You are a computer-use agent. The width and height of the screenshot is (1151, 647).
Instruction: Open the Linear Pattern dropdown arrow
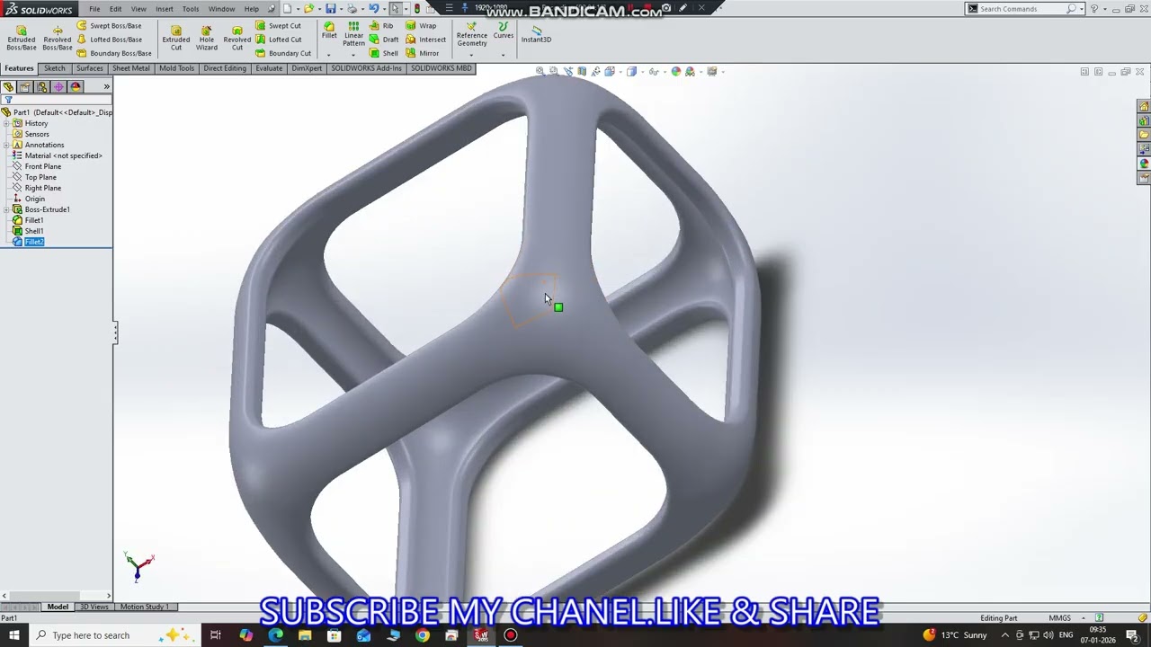coord(353,55)
